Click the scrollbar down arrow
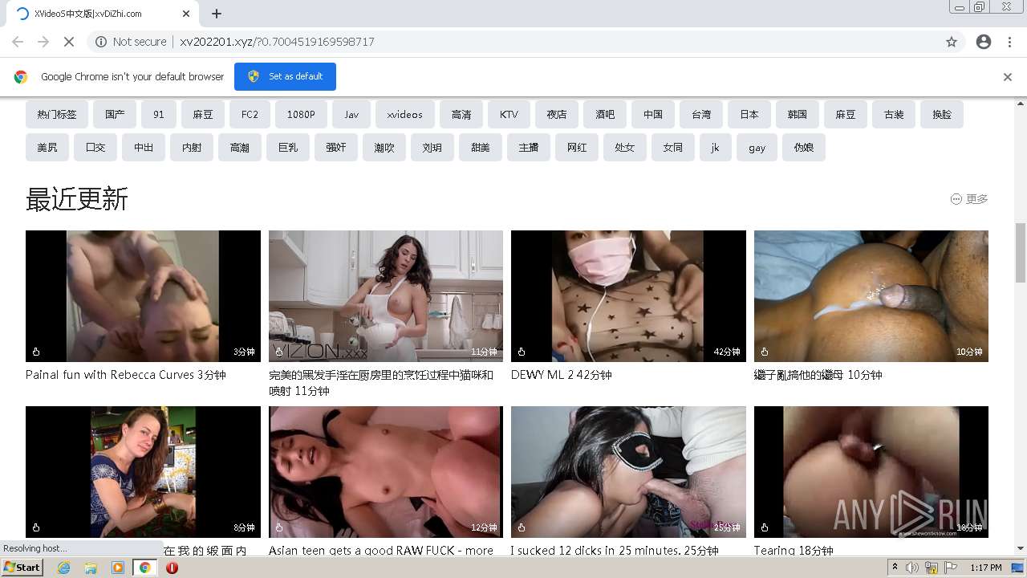Viewport: 1027px width, 578px height. (x=1021, y=548)
